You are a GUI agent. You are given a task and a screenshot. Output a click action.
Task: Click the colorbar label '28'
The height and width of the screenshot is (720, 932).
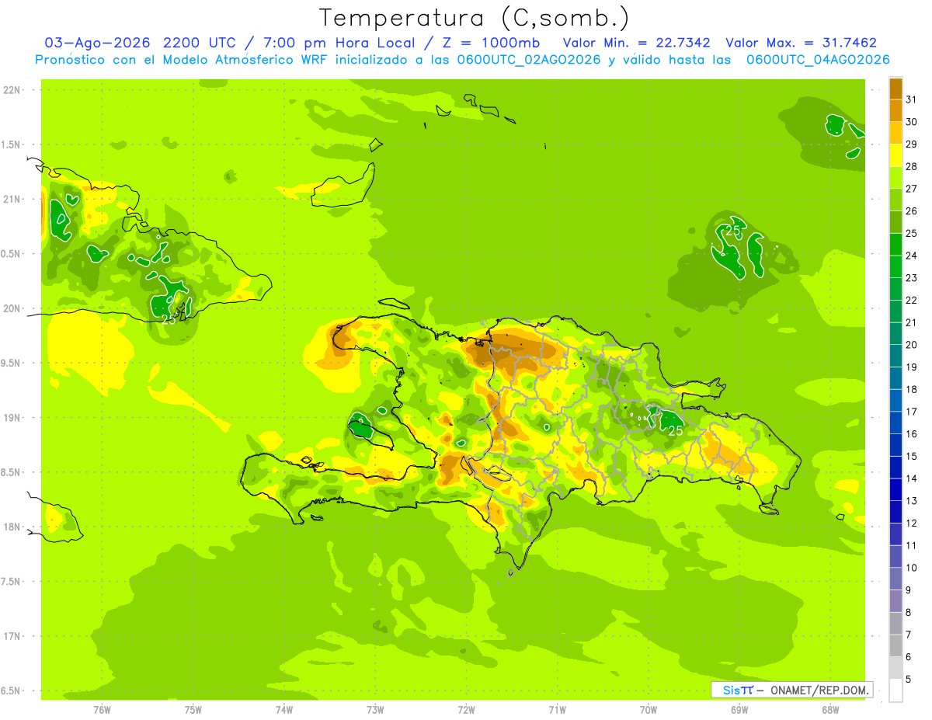(x=912, y=166)
